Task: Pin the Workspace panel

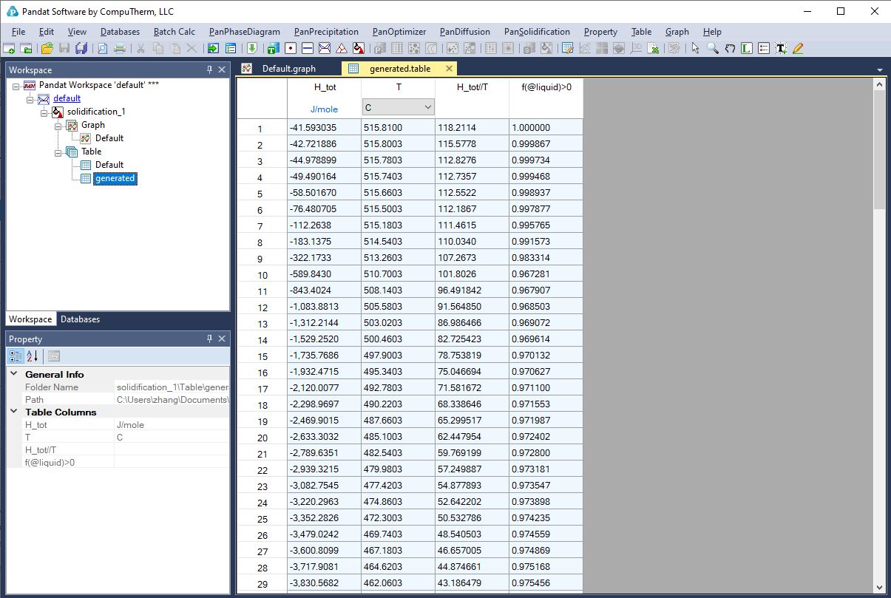Action: click(209, 69)
